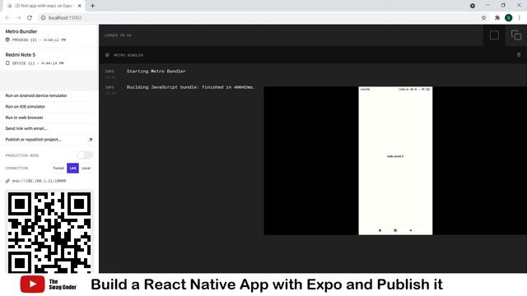Click the Metro Bundler log panel header
This screenshot has height=296, width=527.
coord(313,55)
